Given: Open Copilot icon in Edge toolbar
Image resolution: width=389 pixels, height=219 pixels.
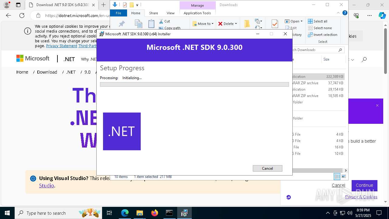Looking at the screenshot, I should pos(382,16).
